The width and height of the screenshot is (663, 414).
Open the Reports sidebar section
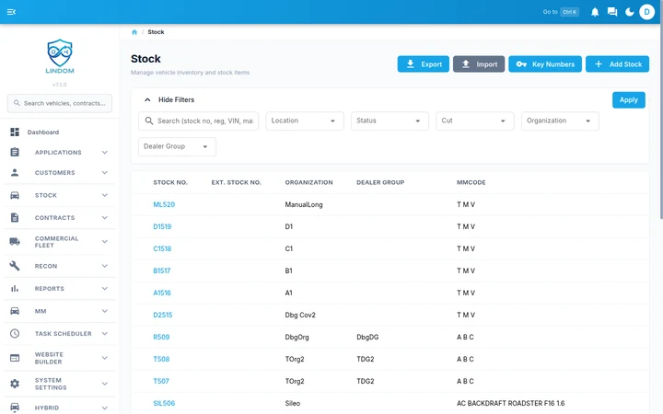60,289
